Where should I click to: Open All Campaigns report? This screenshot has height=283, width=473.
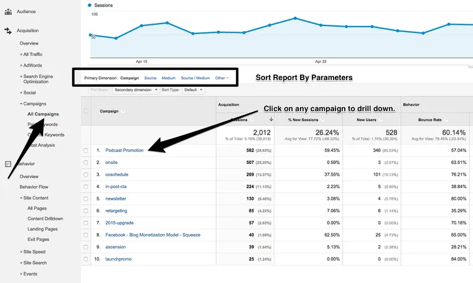[x=43, y=114]
